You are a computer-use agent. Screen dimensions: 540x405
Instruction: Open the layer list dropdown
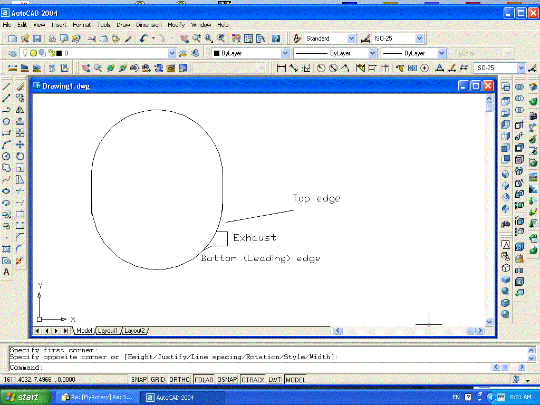[172, 53]
